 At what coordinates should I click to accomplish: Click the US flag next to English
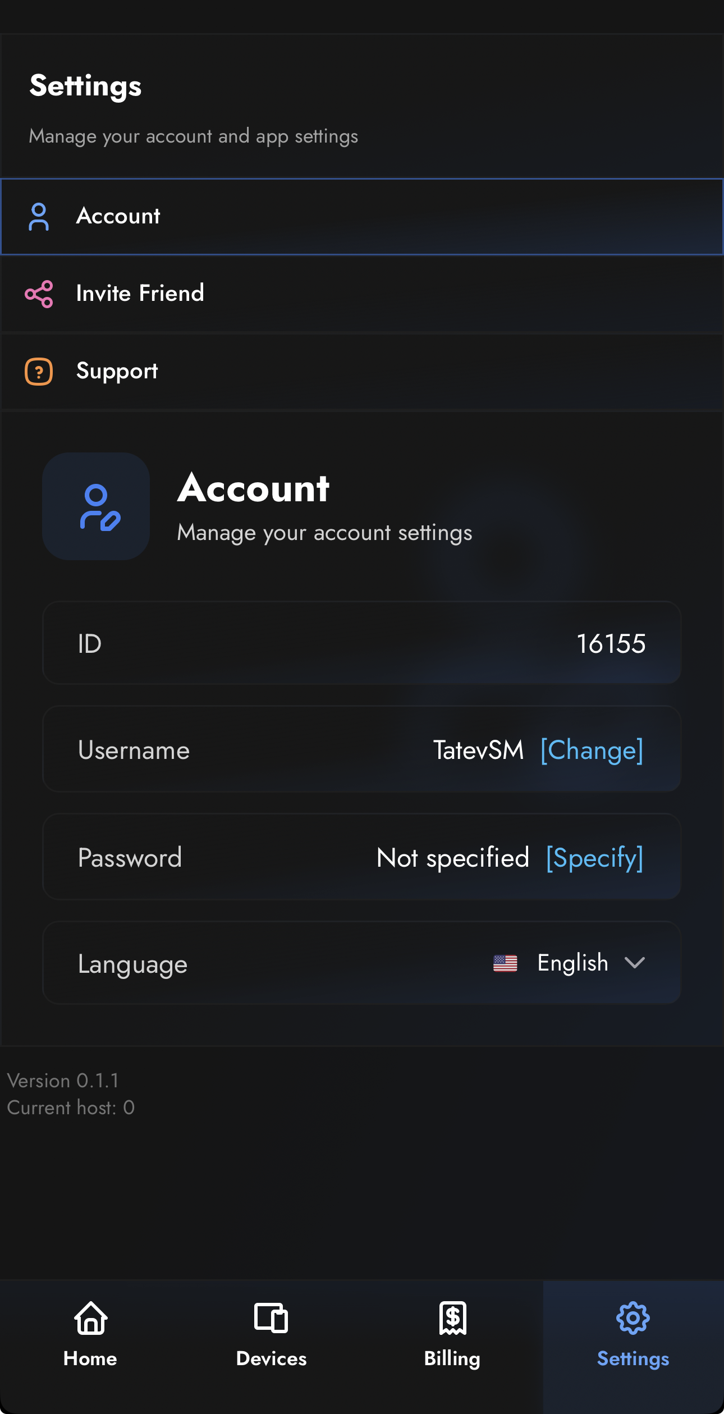(x=506, y=963)
